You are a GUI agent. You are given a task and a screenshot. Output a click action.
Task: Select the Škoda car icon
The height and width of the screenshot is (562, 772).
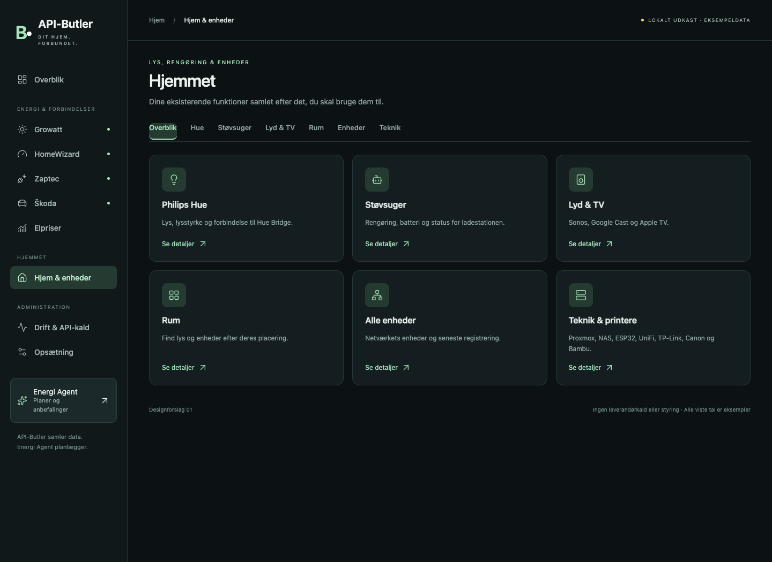22,203
